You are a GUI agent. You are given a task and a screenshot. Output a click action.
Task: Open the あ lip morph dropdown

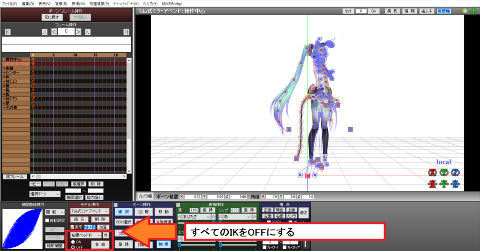point(237,217)
